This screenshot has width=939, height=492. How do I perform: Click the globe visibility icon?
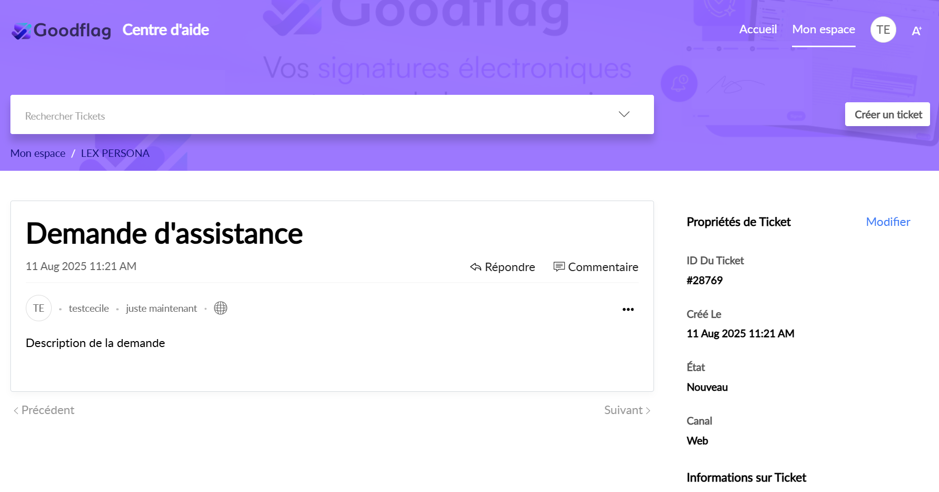click(x=220, y=308)
